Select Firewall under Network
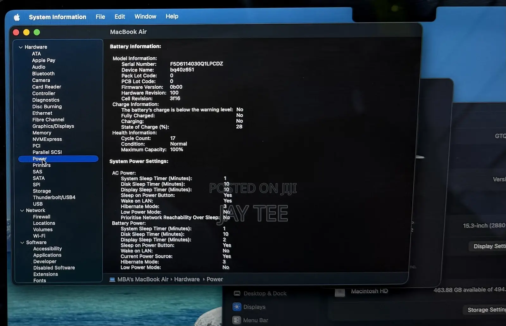The height and width of the screenshot is (326, 506). pos(41,217)
